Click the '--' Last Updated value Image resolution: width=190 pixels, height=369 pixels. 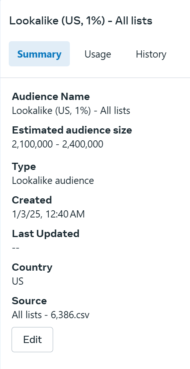tap(16, 248)
